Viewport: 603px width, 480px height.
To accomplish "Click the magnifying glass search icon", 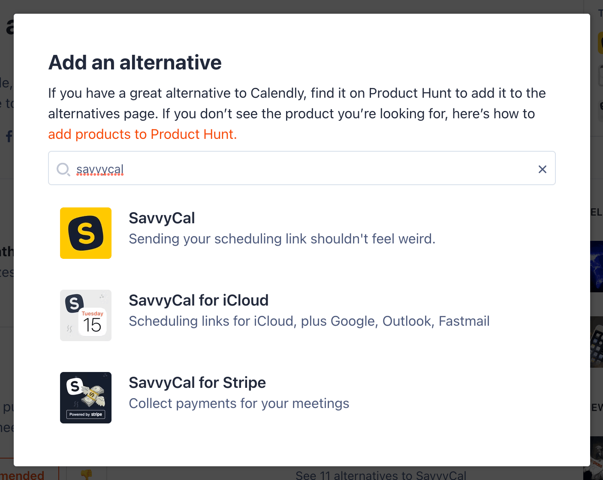I will click(63, 169).
